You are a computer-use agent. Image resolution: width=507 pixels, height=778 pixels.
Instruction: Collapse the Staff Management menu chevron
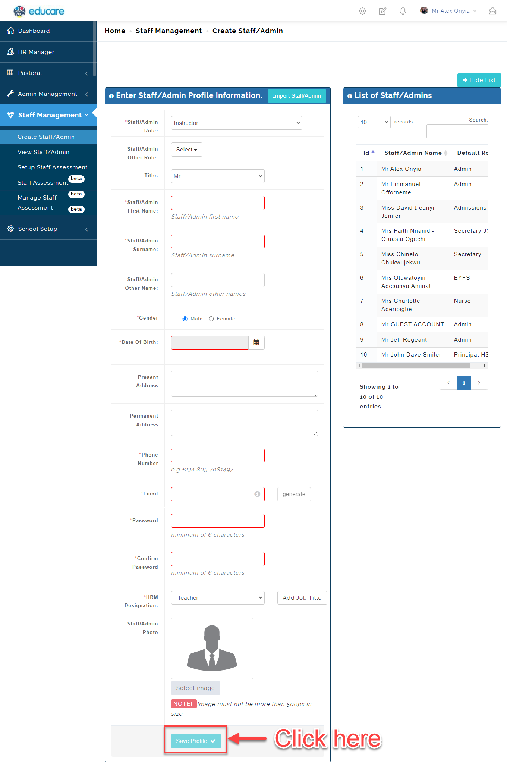(86, 115)
